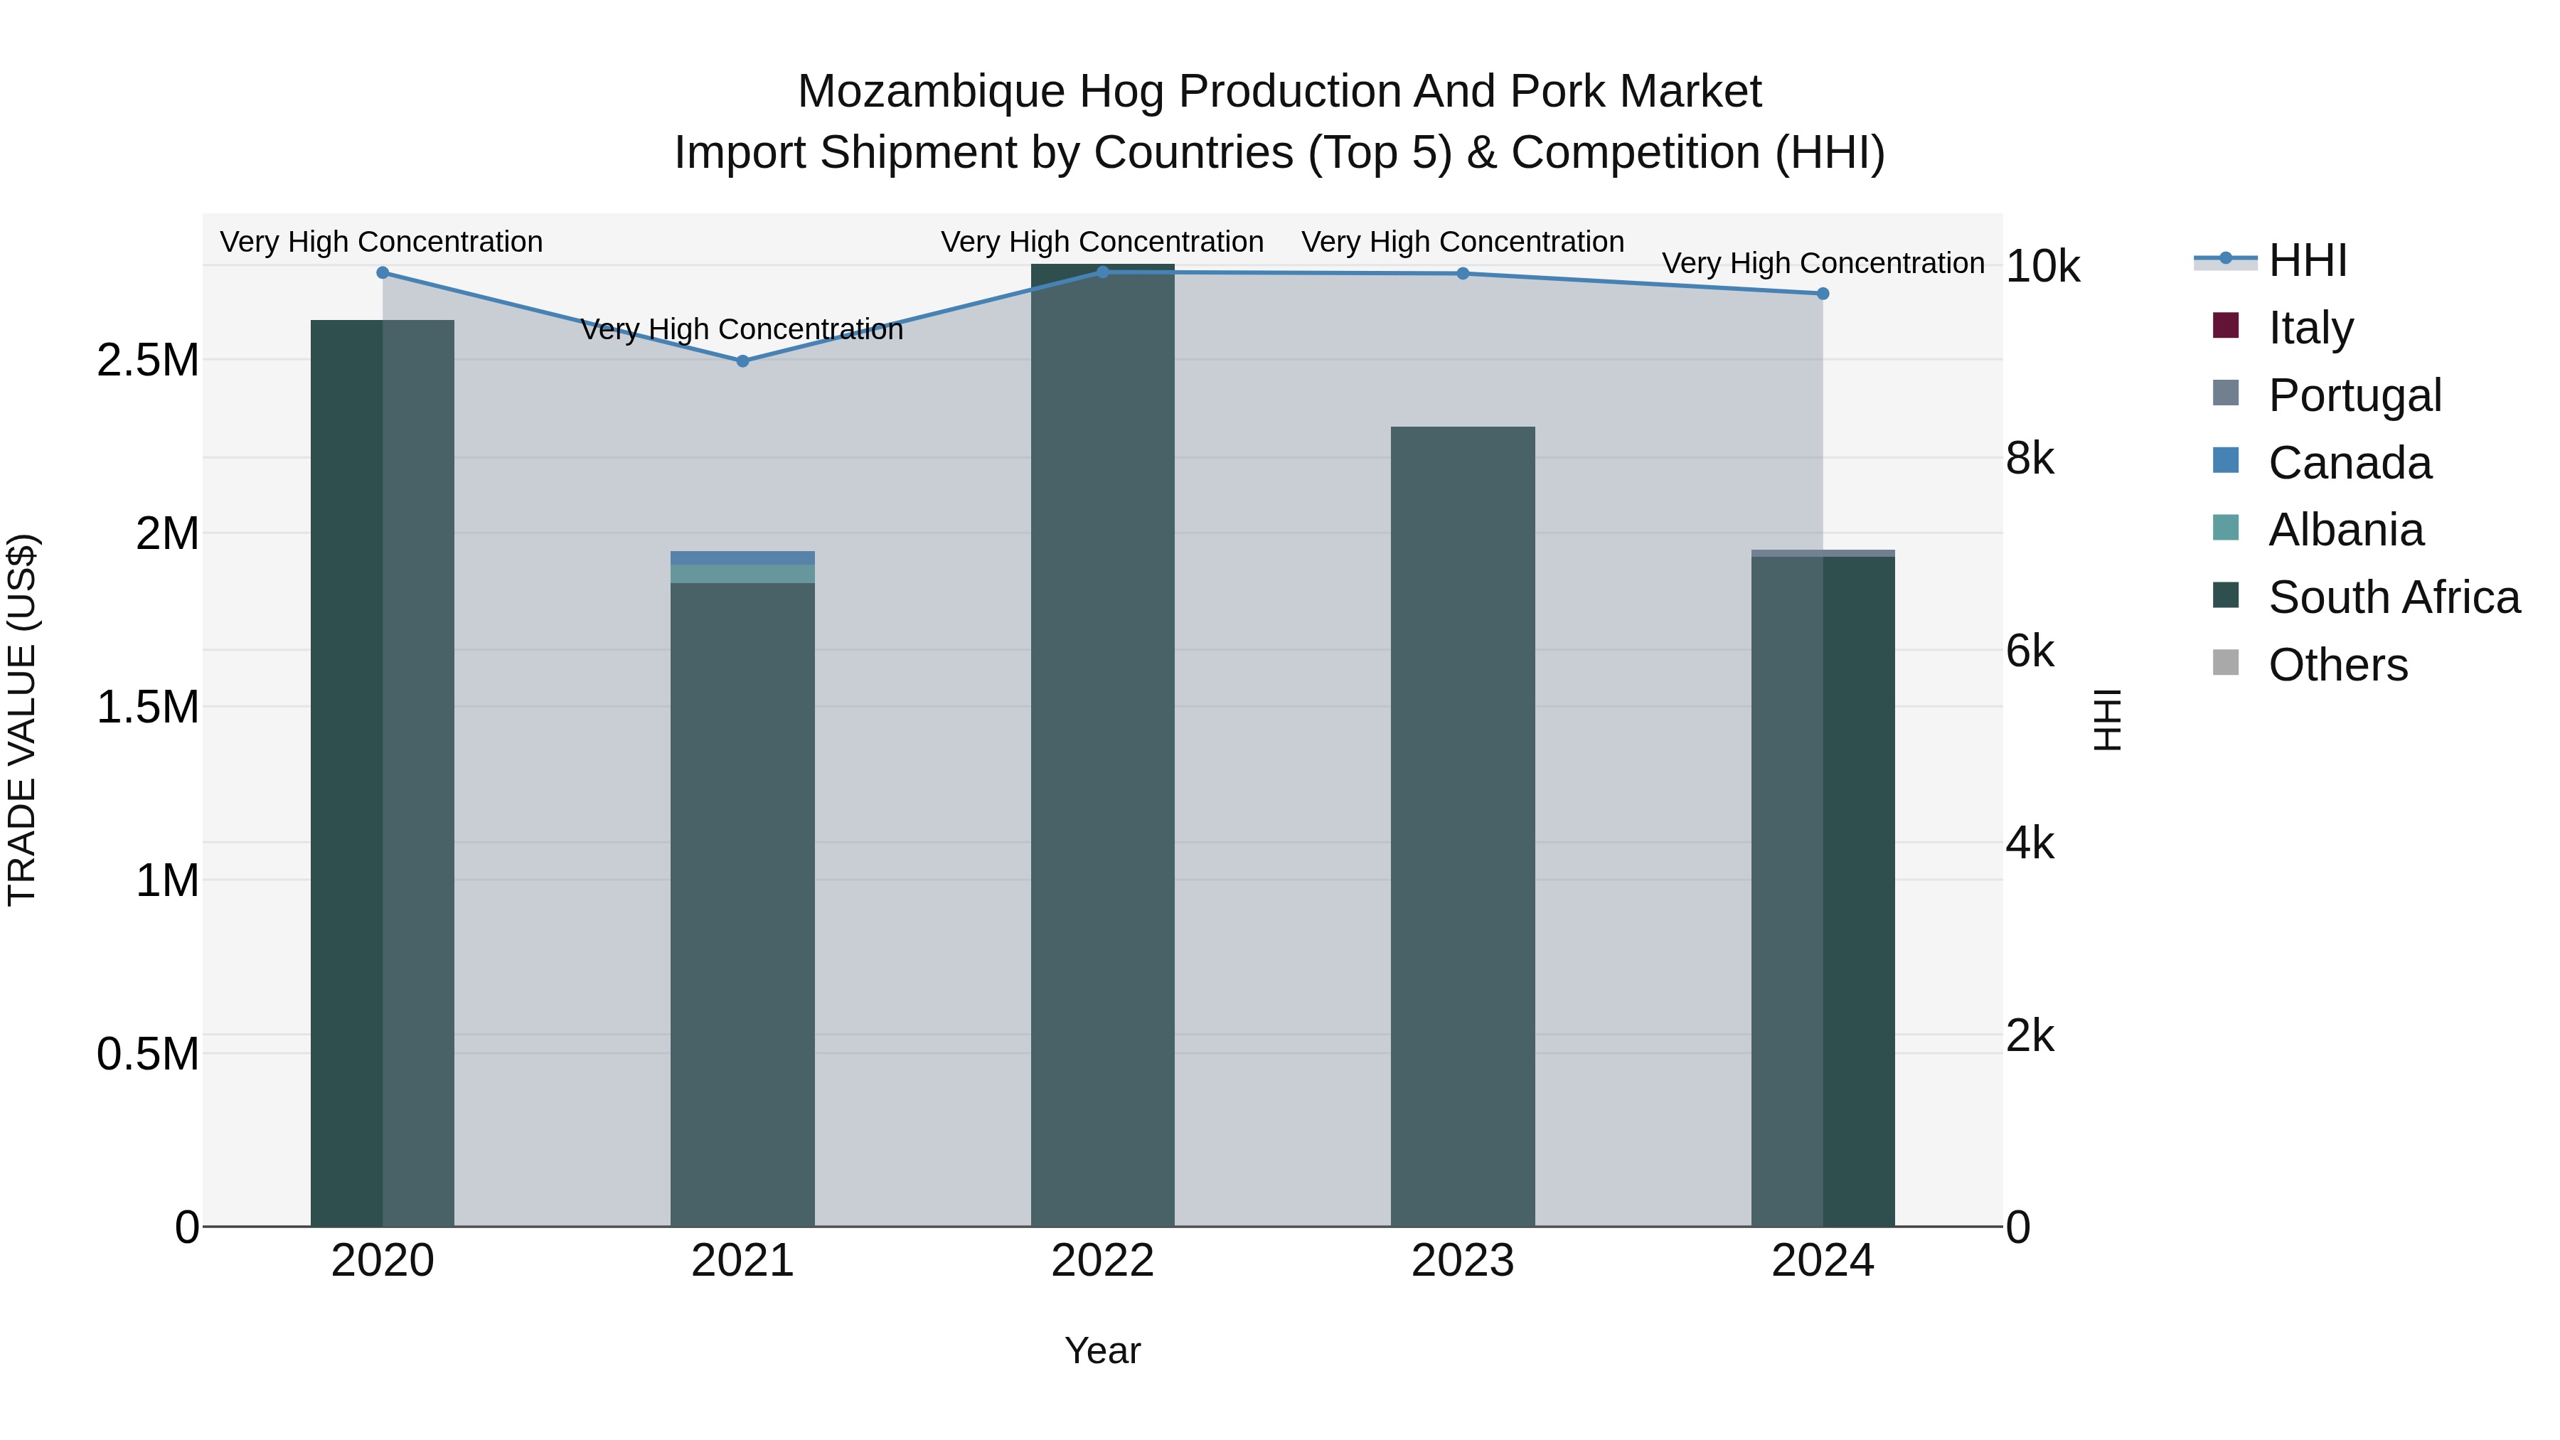2560x1440 pixels.
Task: Click the 2.5M left axis tick label
Action: [148, 360]
